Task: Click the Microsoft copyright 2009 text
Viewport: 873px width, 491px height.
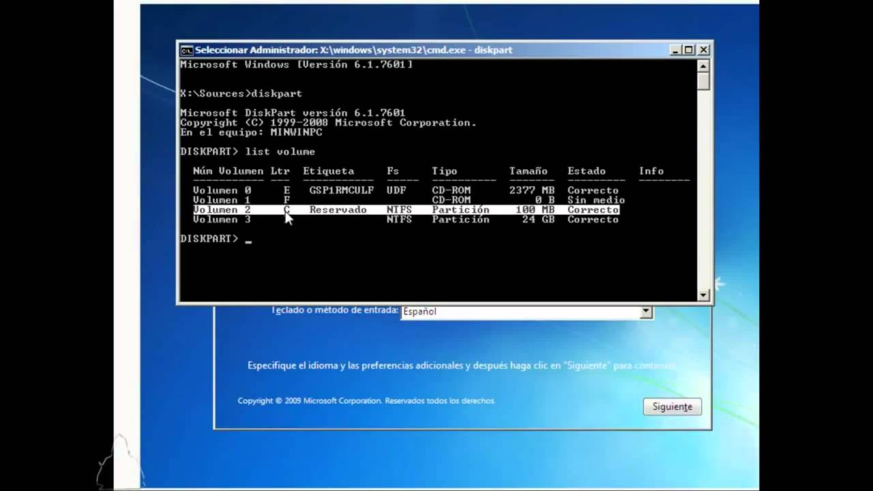Action: [366, 401]
